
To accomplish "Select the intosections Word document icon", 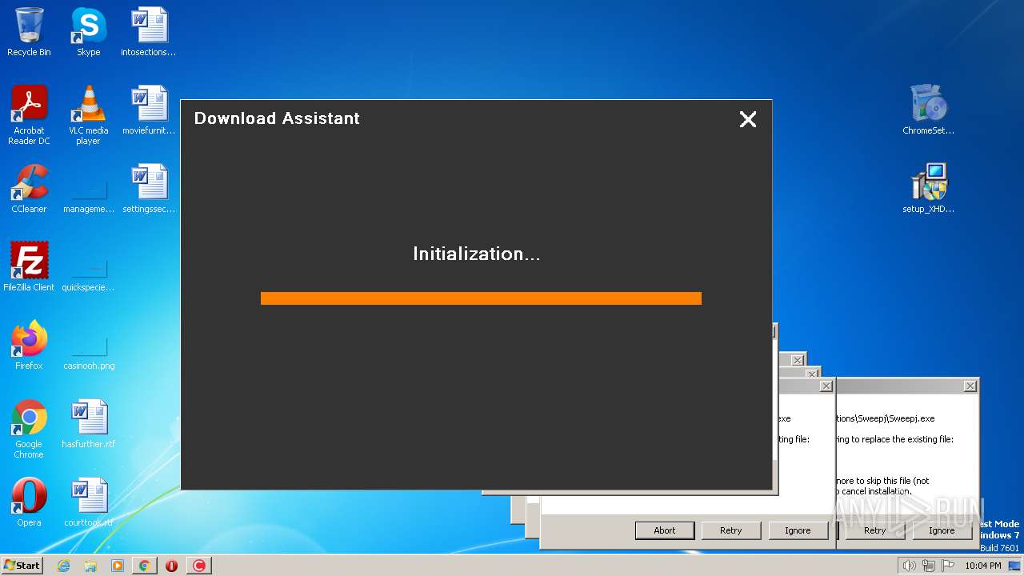I will coord(149,32).
